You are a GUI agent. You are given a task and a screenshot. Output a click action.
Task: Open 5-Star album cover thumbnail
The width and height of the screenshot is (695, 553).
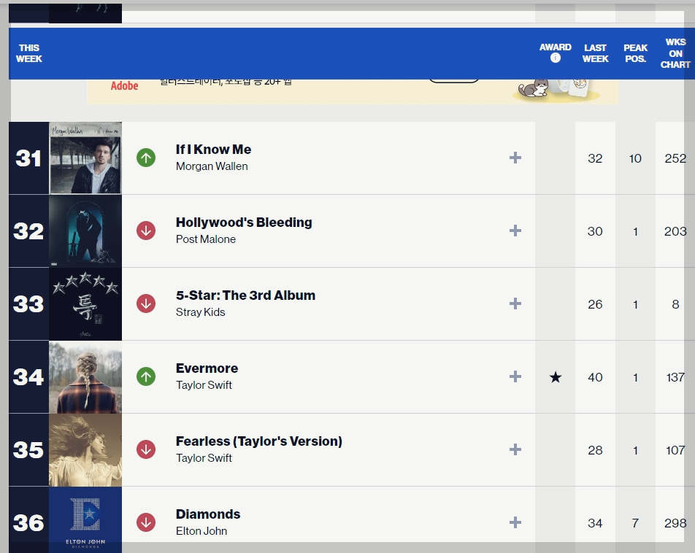(85, 304)
